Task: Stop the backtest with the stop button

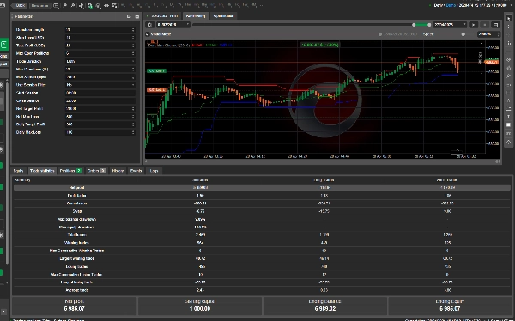Action: pos(484,25)
